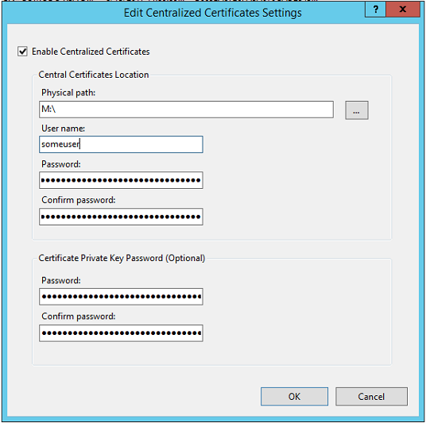Click the User name label

pyautogui.click(x=63, y=129)
